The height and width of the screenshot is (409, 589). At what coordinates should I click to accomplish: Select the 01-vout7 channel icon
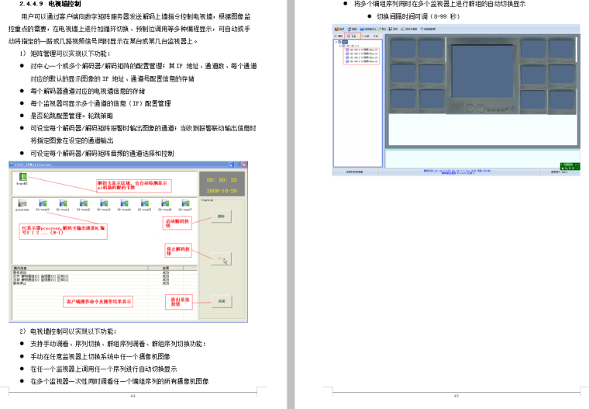[184, 204]
